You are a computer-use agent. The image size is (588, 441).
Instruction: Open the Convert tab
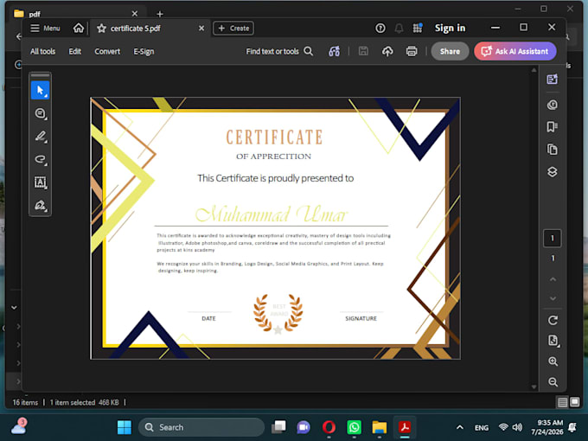(x=107, y=51)
